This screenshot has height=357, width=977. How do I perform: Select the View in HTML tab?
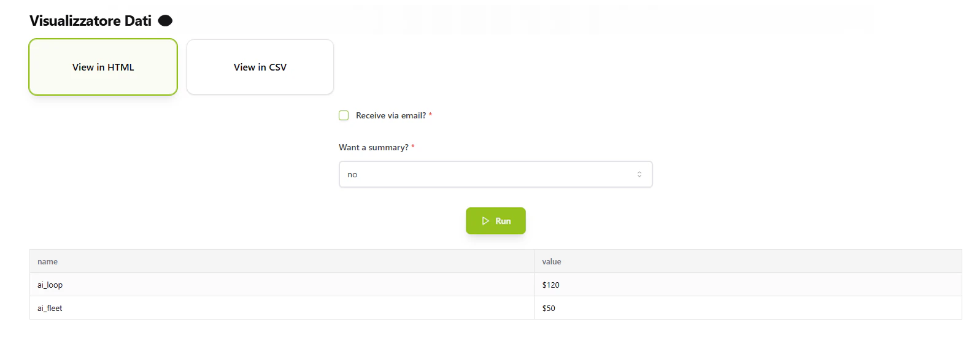(102, 67)
